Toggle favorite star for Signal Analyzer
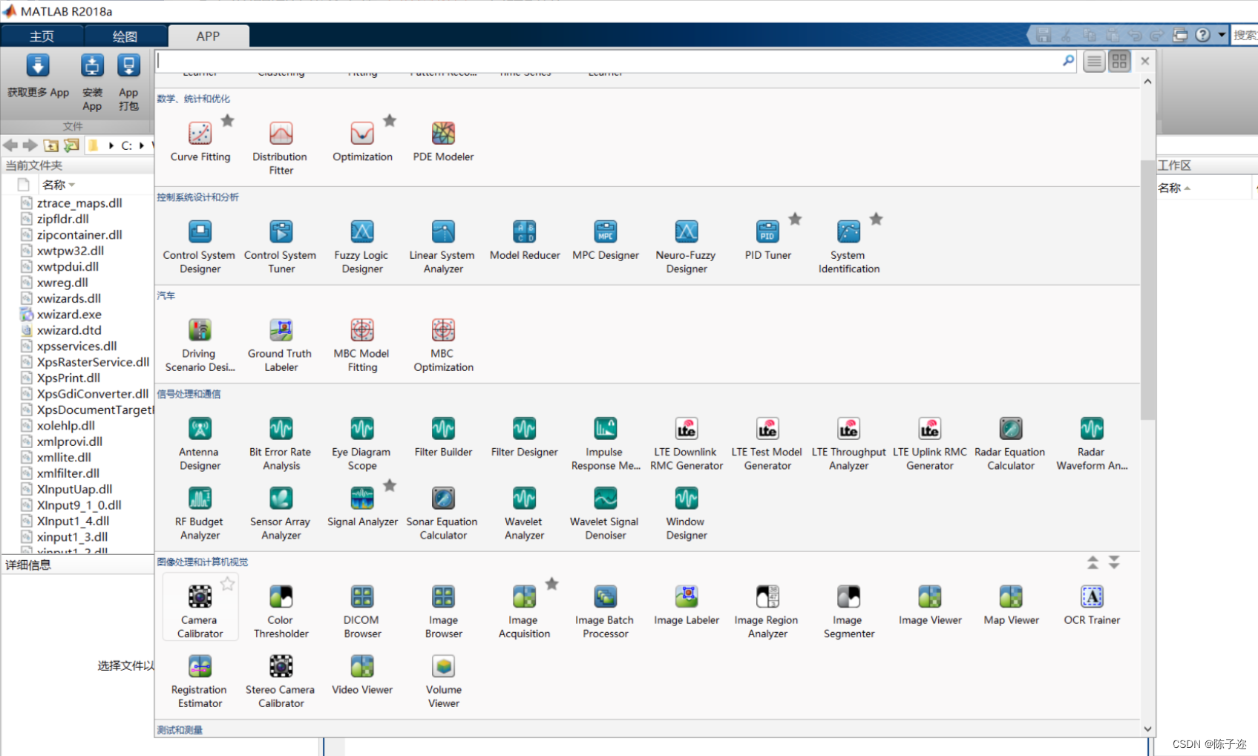This screenshot has width=1258, height=756. click(x=390, y=485)
